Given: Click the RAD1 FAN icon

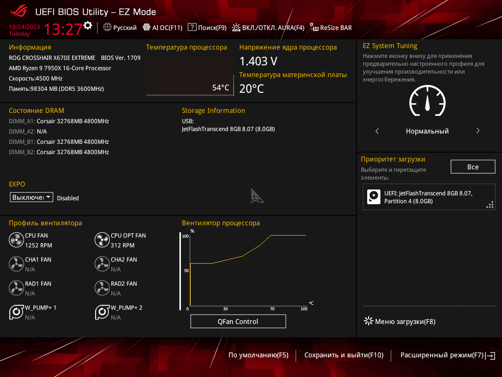Looking at the screenshot, I should click(16, 288).
